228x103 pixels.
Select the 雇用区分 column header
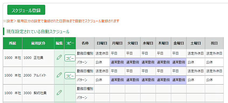38,43
